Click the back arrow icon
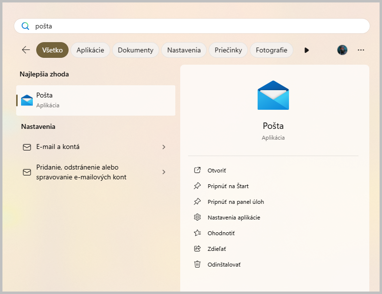 click(26, 50)
